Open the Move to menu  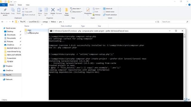40,12
